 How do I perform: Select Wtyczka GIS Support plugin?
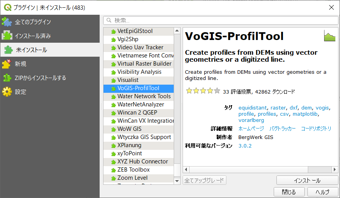(x=138, y=137)
